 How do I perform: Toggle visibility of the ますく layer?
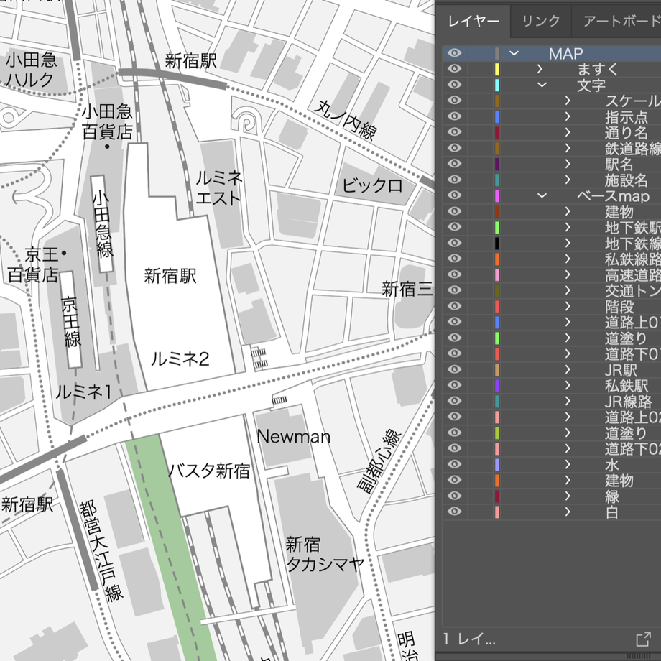click(x=454, y=69)
